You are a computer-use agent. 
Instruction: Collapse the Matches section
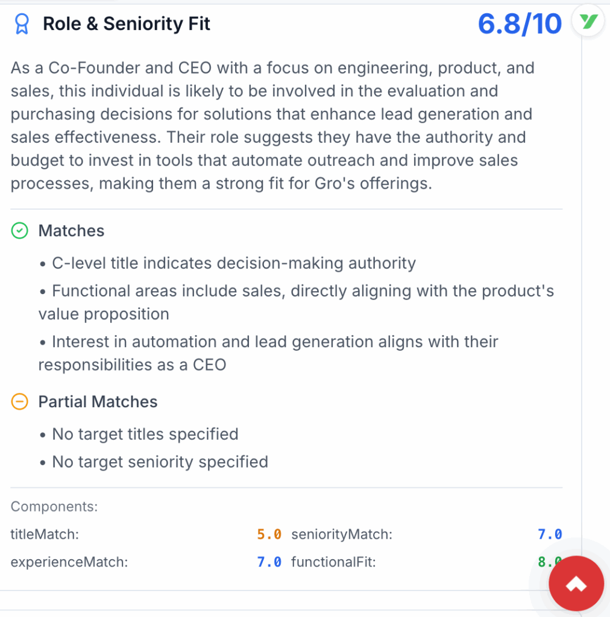point(71,231)
